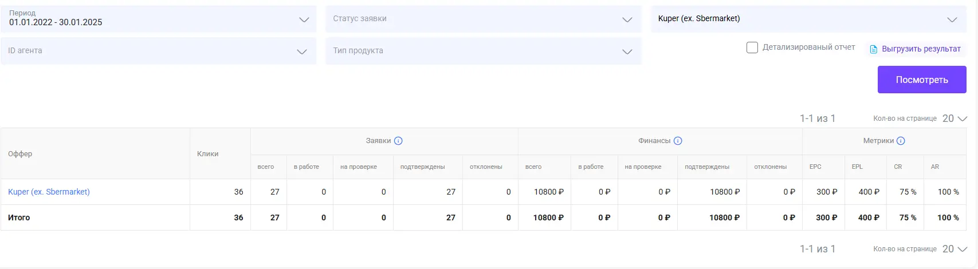
Task: Open the Статус заявки dropdown
Action: point(484,19)
